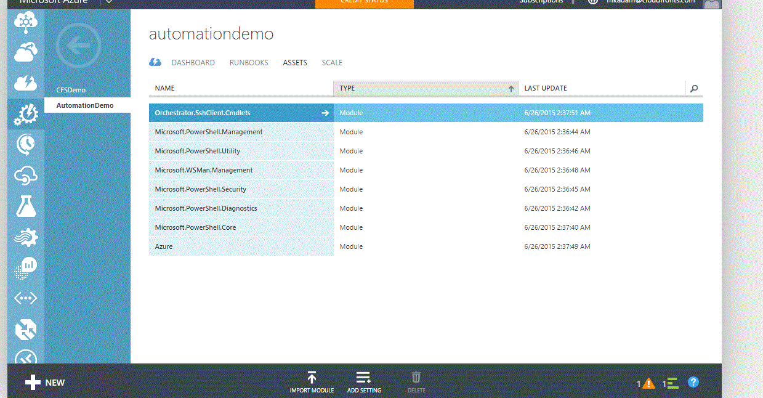Select the Microsoft.WSMan.Management row

426,170
